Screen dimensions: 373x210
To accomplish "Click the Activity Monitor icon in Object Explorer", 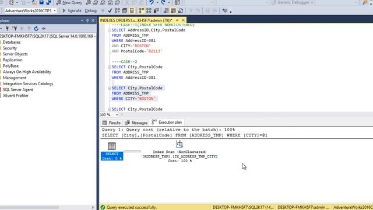I will pyautogui.click(x=43, y=29).
